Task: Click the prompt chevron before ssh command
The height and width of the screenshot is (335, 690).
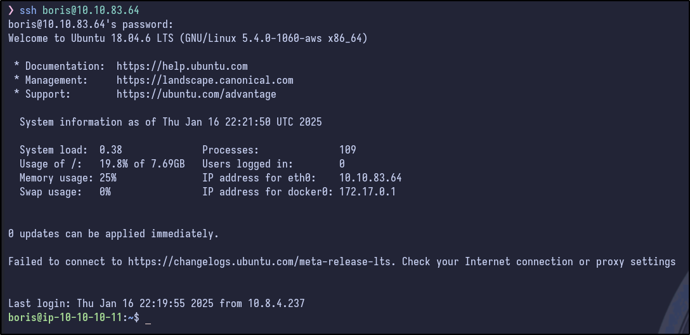Action: click(x=11, y=11)
